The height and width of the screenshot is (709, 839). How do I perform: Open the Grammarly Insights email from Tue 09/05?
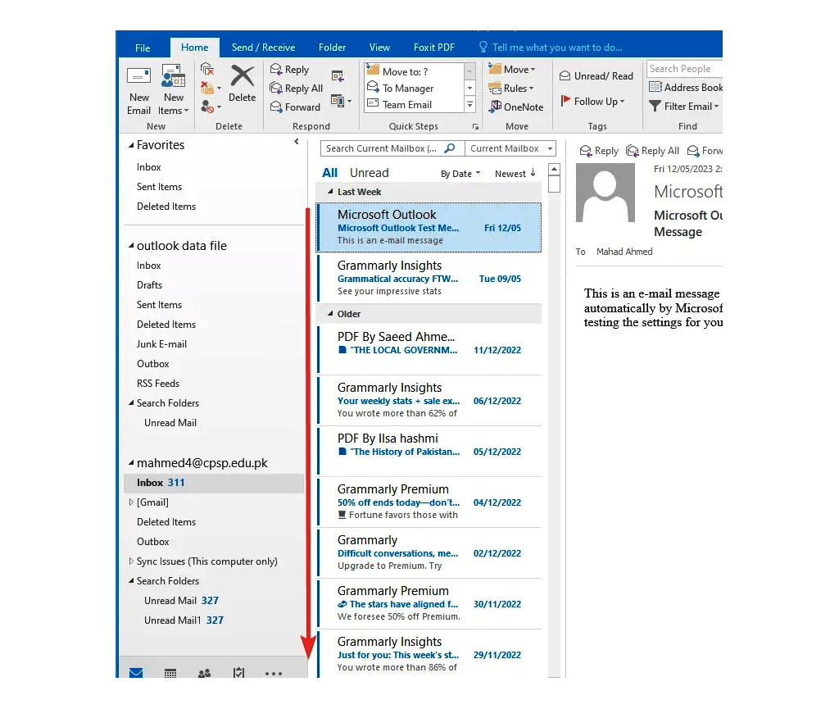tap(429, 278)
